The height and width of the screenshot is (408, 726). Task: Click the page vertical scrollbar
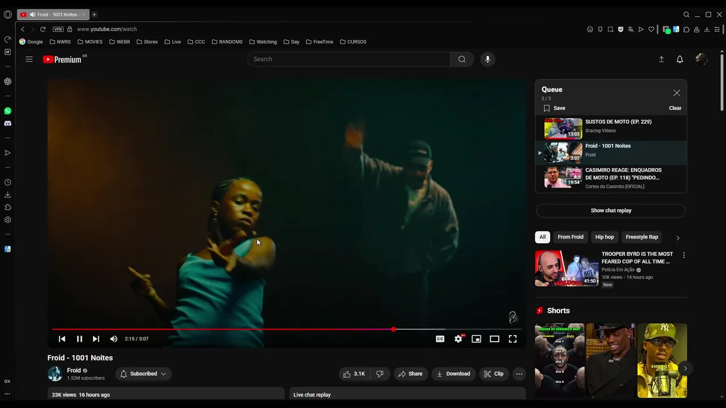pyautogui.click(x=721, y=82)
